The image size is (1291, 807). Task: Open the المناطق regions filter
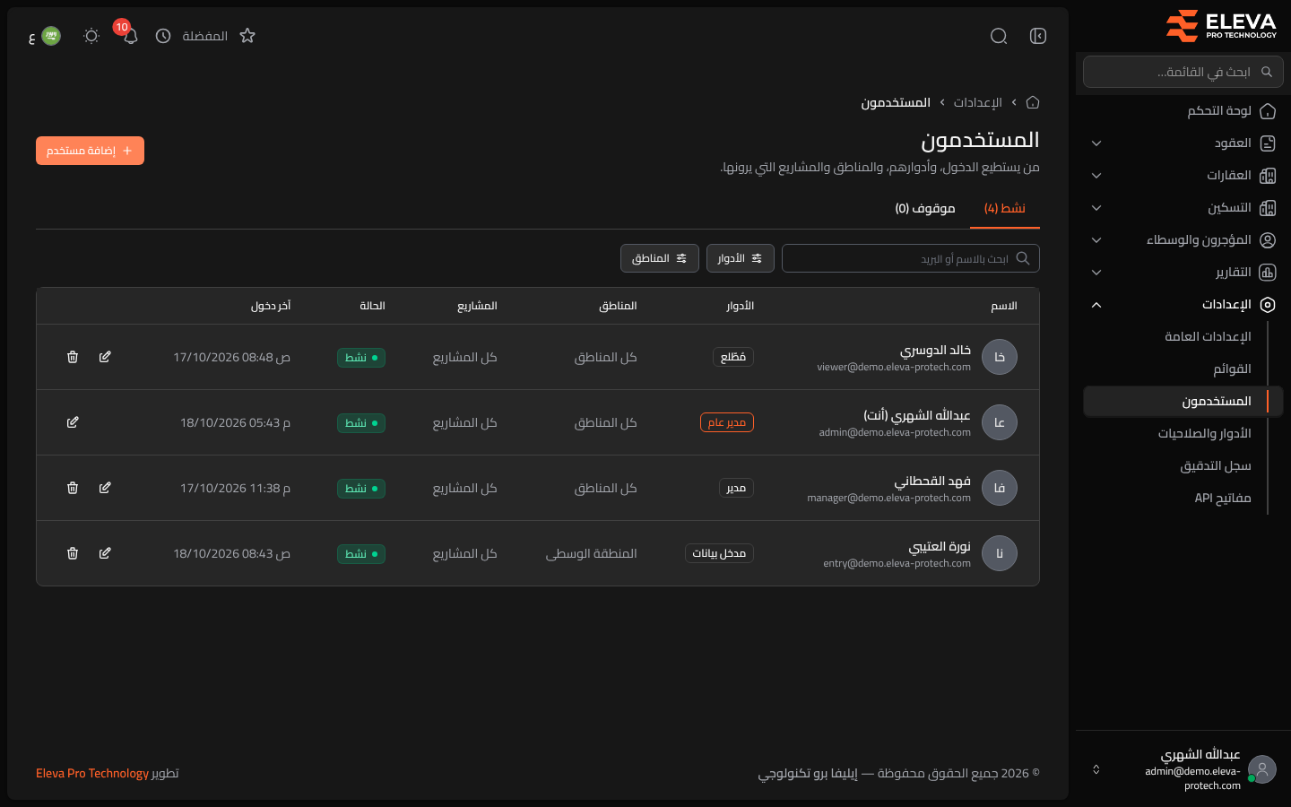(659, 258)
